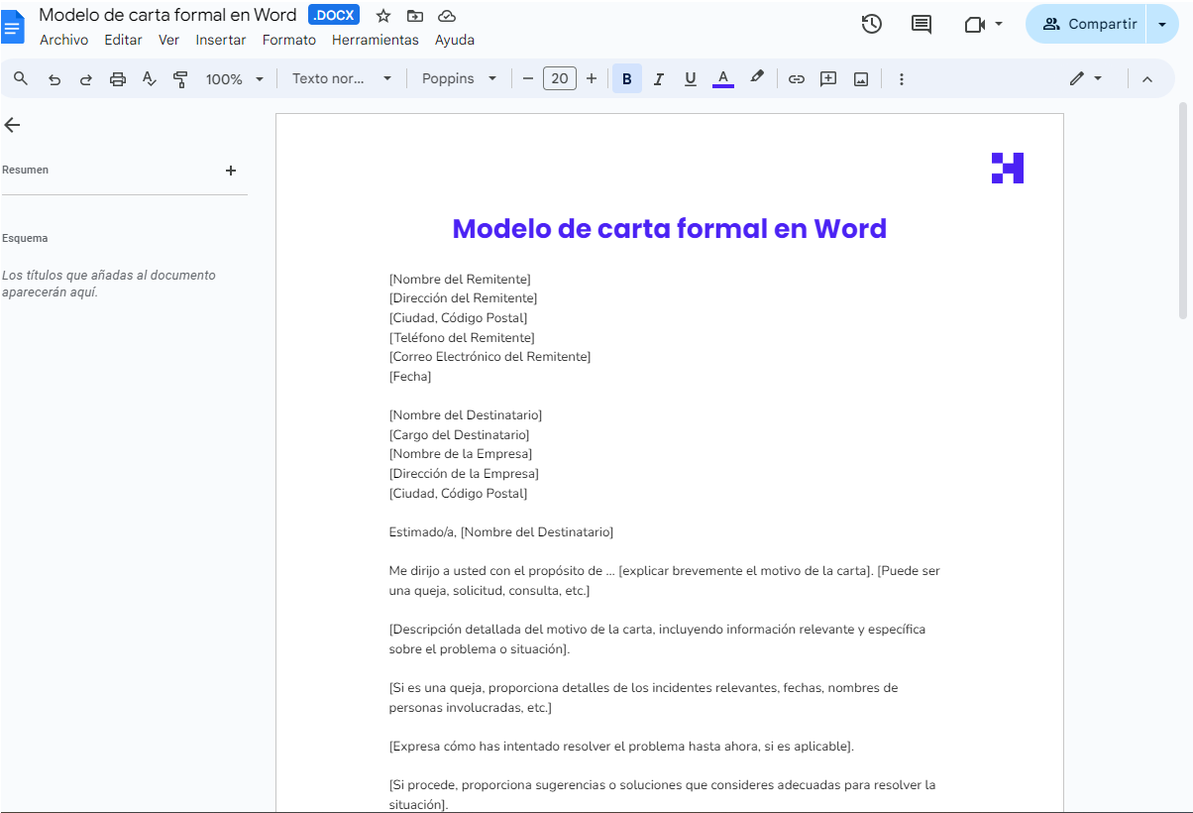
Task: Click the print icon
Action: pos(118,79)
